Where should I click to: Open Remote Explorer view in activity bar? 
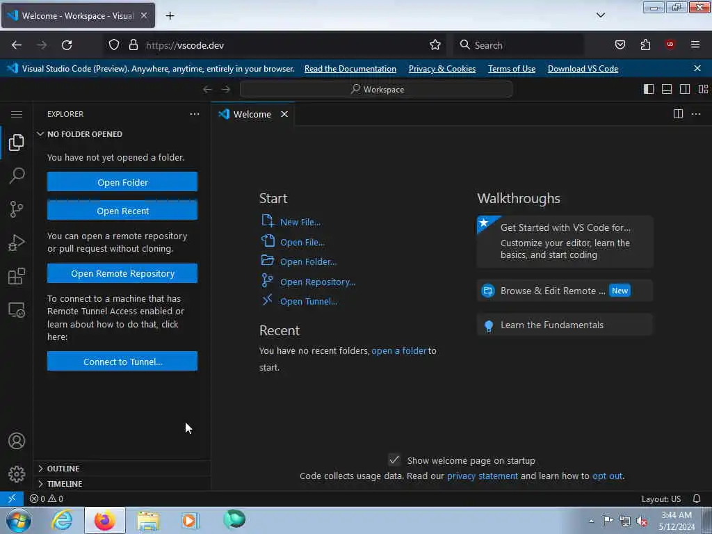[17, 309]
